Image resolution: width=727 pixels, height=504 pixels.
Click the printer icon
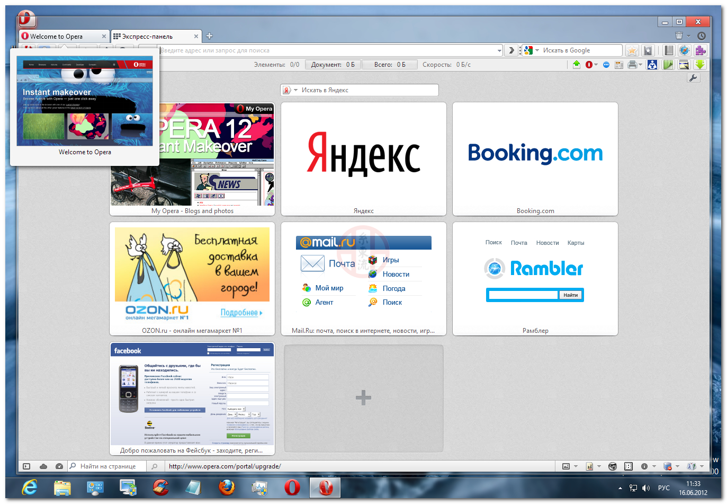(632, 65)
